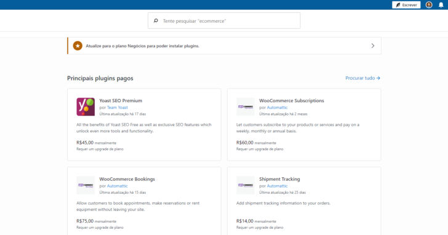
Task: Open the WooCommerce Bookings title
Action: 127,179
